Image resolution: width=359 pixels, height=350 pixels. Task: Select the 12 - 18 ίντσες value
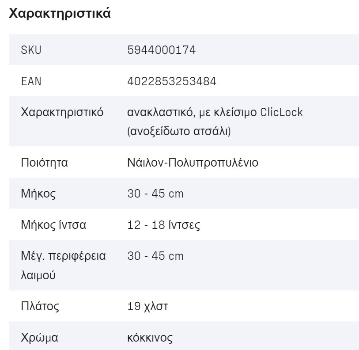click(x=163, y=225)
